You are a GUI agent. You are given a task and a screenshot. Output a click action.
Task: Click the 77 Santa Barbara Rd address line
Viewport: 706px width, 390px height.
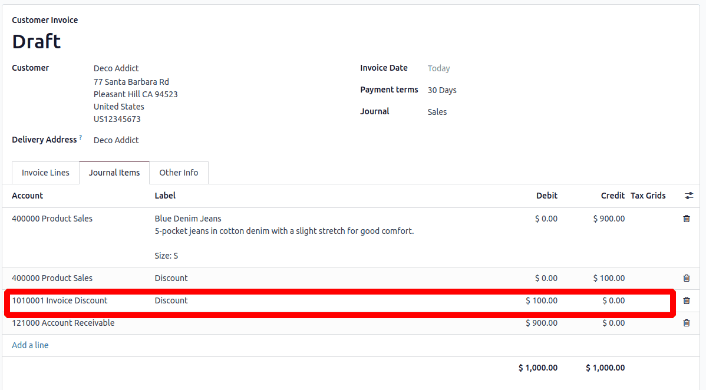click(131, 82)
